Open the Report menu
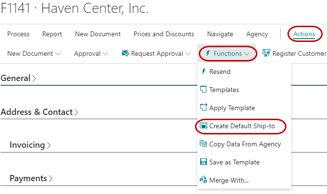 tap(52, 34)
